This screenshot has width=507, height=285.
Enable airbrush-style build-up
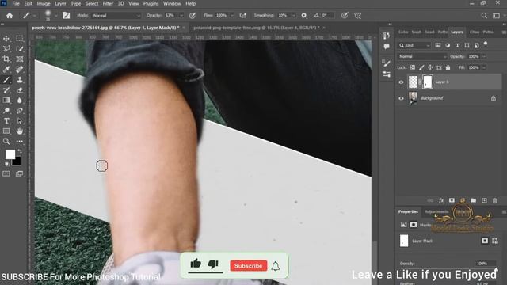click(243, 16)
